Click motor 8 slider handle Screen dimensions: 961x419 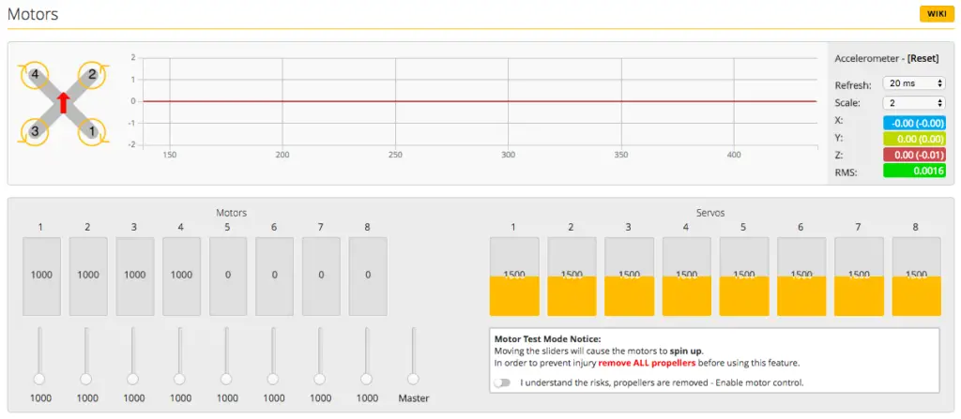click(x=366, y=378)
